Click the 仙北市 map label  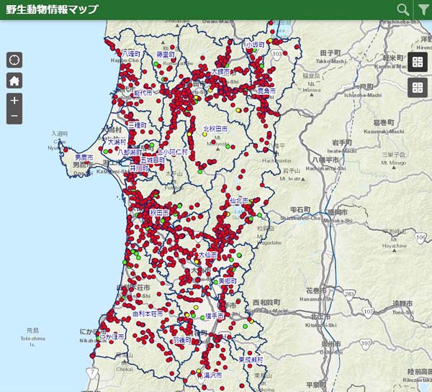[x=238, y=201]
